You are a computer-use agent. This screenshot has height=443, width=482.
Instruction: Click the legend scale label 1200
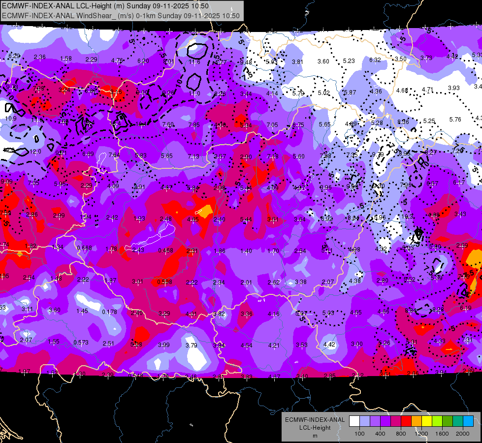pos(421,434)
